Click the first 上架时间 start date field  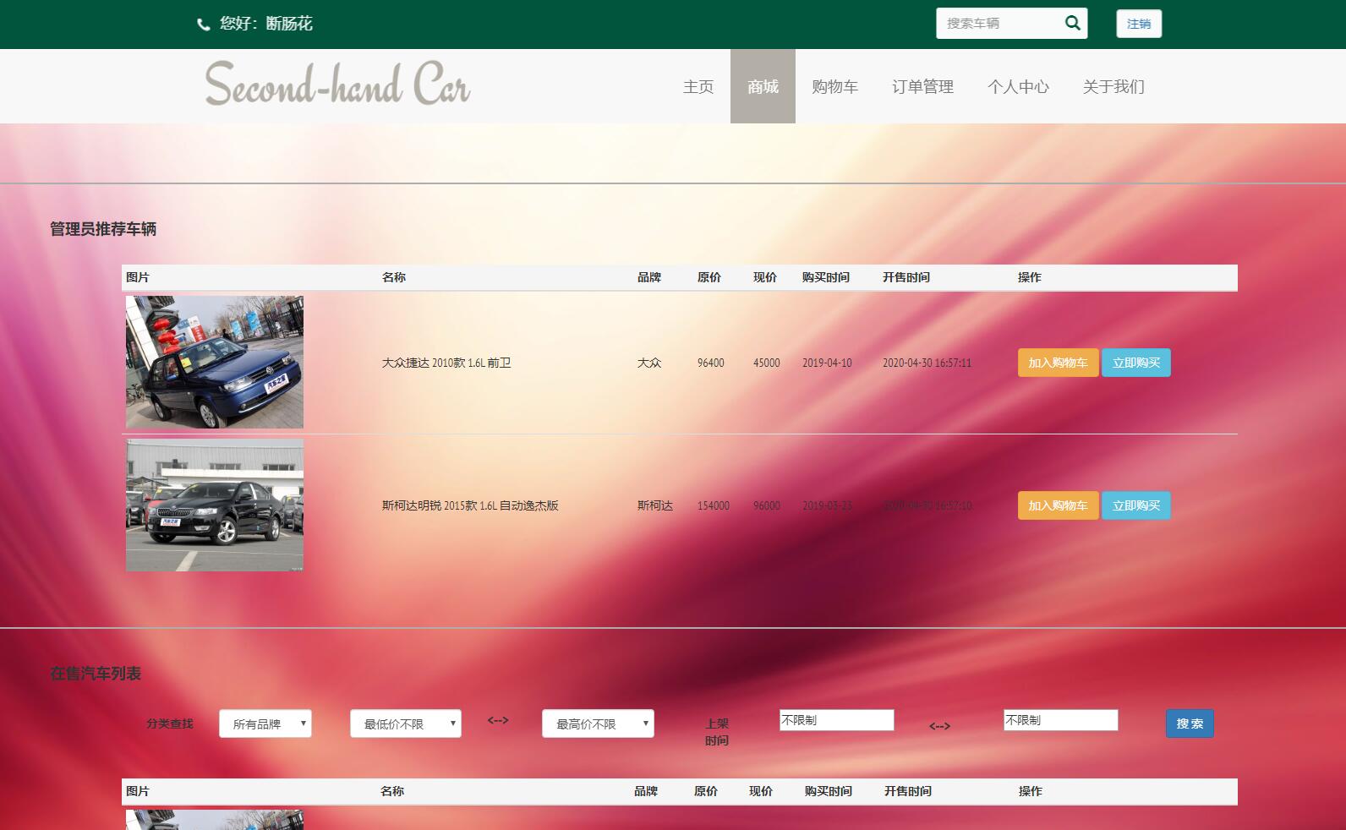(836, 720)
